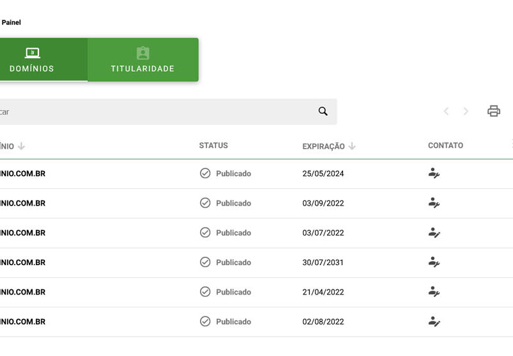513x356 pixels.
Task: Open domain expiring 21/04/2022
Action: coord(22,292)
